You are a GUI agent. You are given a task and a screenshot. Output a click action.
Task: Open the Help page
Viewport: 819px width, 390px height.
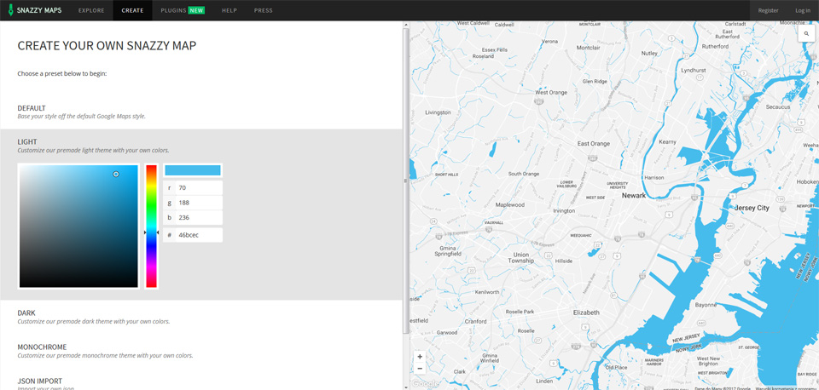(x=229, y=10)
